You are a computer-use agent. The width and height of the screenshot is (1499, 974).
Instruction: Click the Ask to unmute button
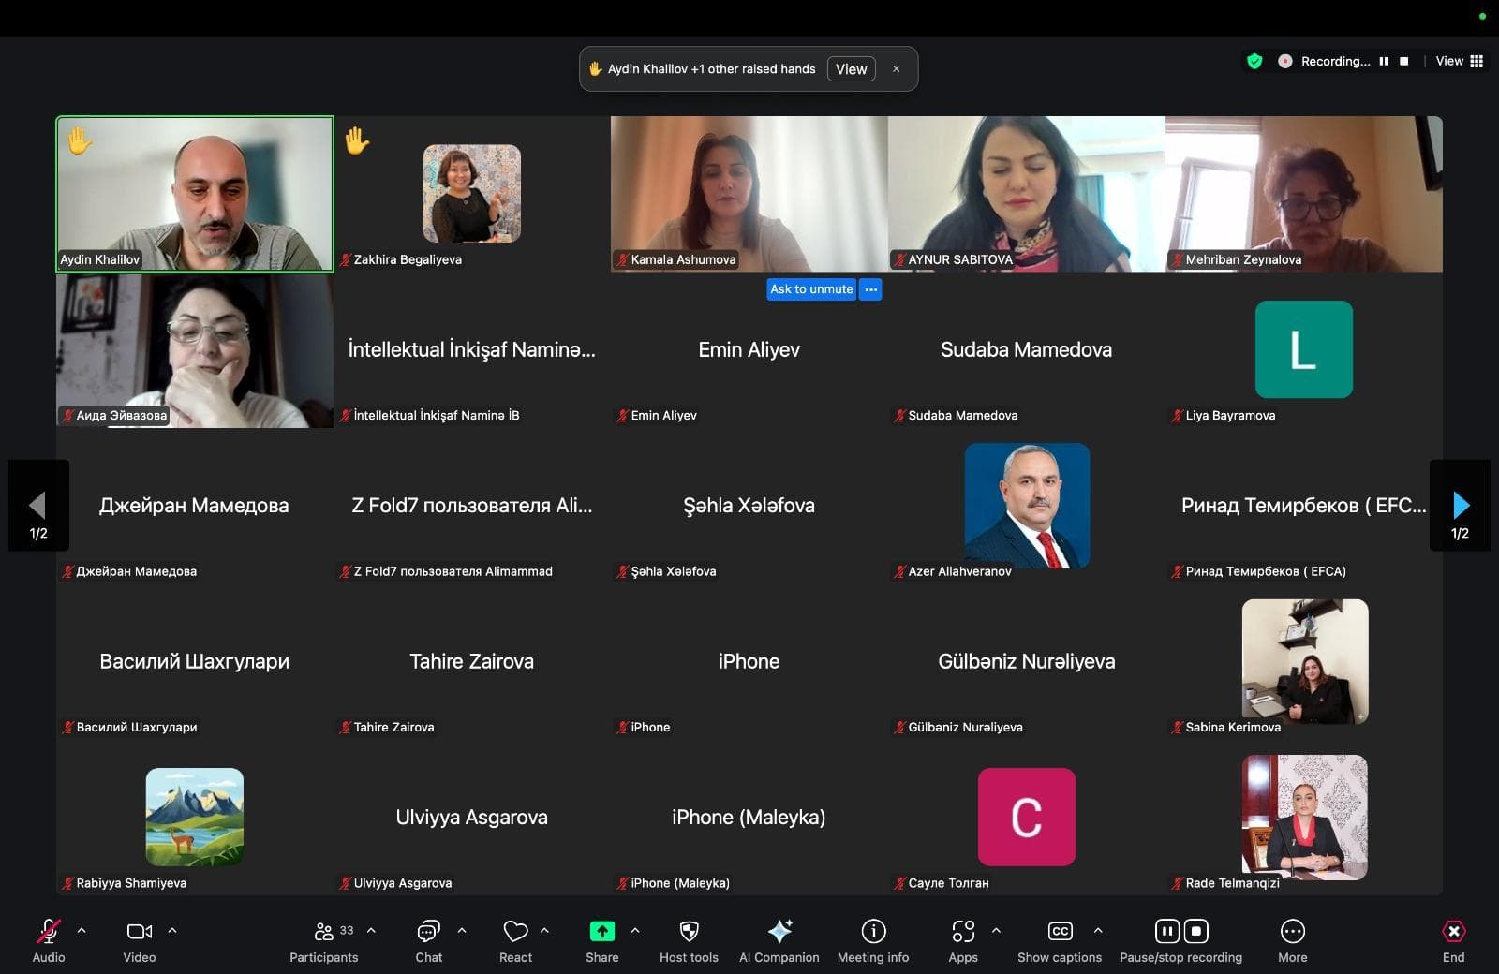tap(811, 289)
